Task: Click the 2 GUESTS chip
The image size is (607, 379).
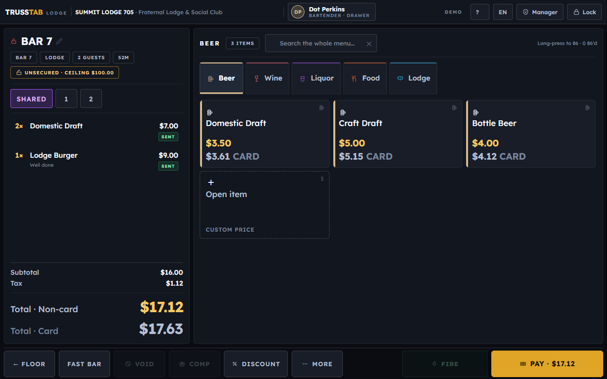Action: 91,57
